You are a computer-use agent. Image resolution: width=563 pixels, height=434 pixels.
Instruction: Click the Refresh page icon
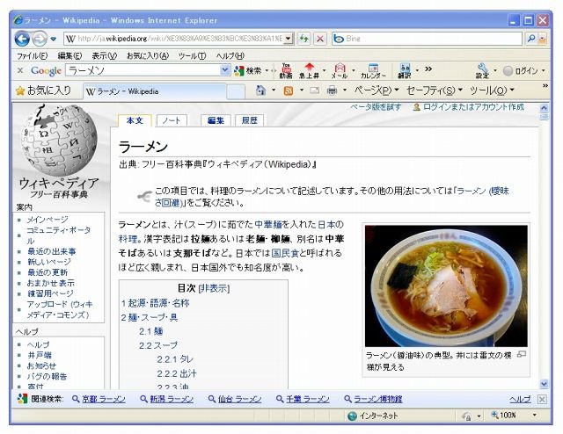tap(304, 39)
